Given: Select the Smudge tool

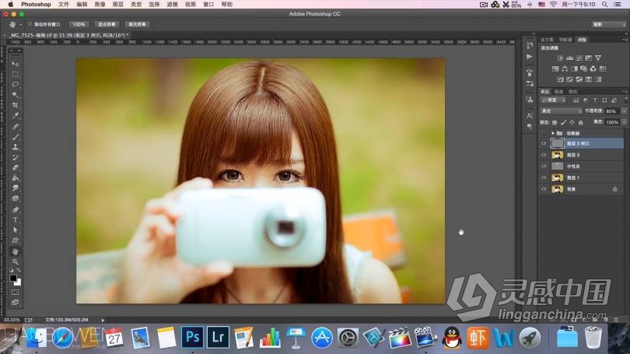Looking at the screenshot, I should pos(16,188).
